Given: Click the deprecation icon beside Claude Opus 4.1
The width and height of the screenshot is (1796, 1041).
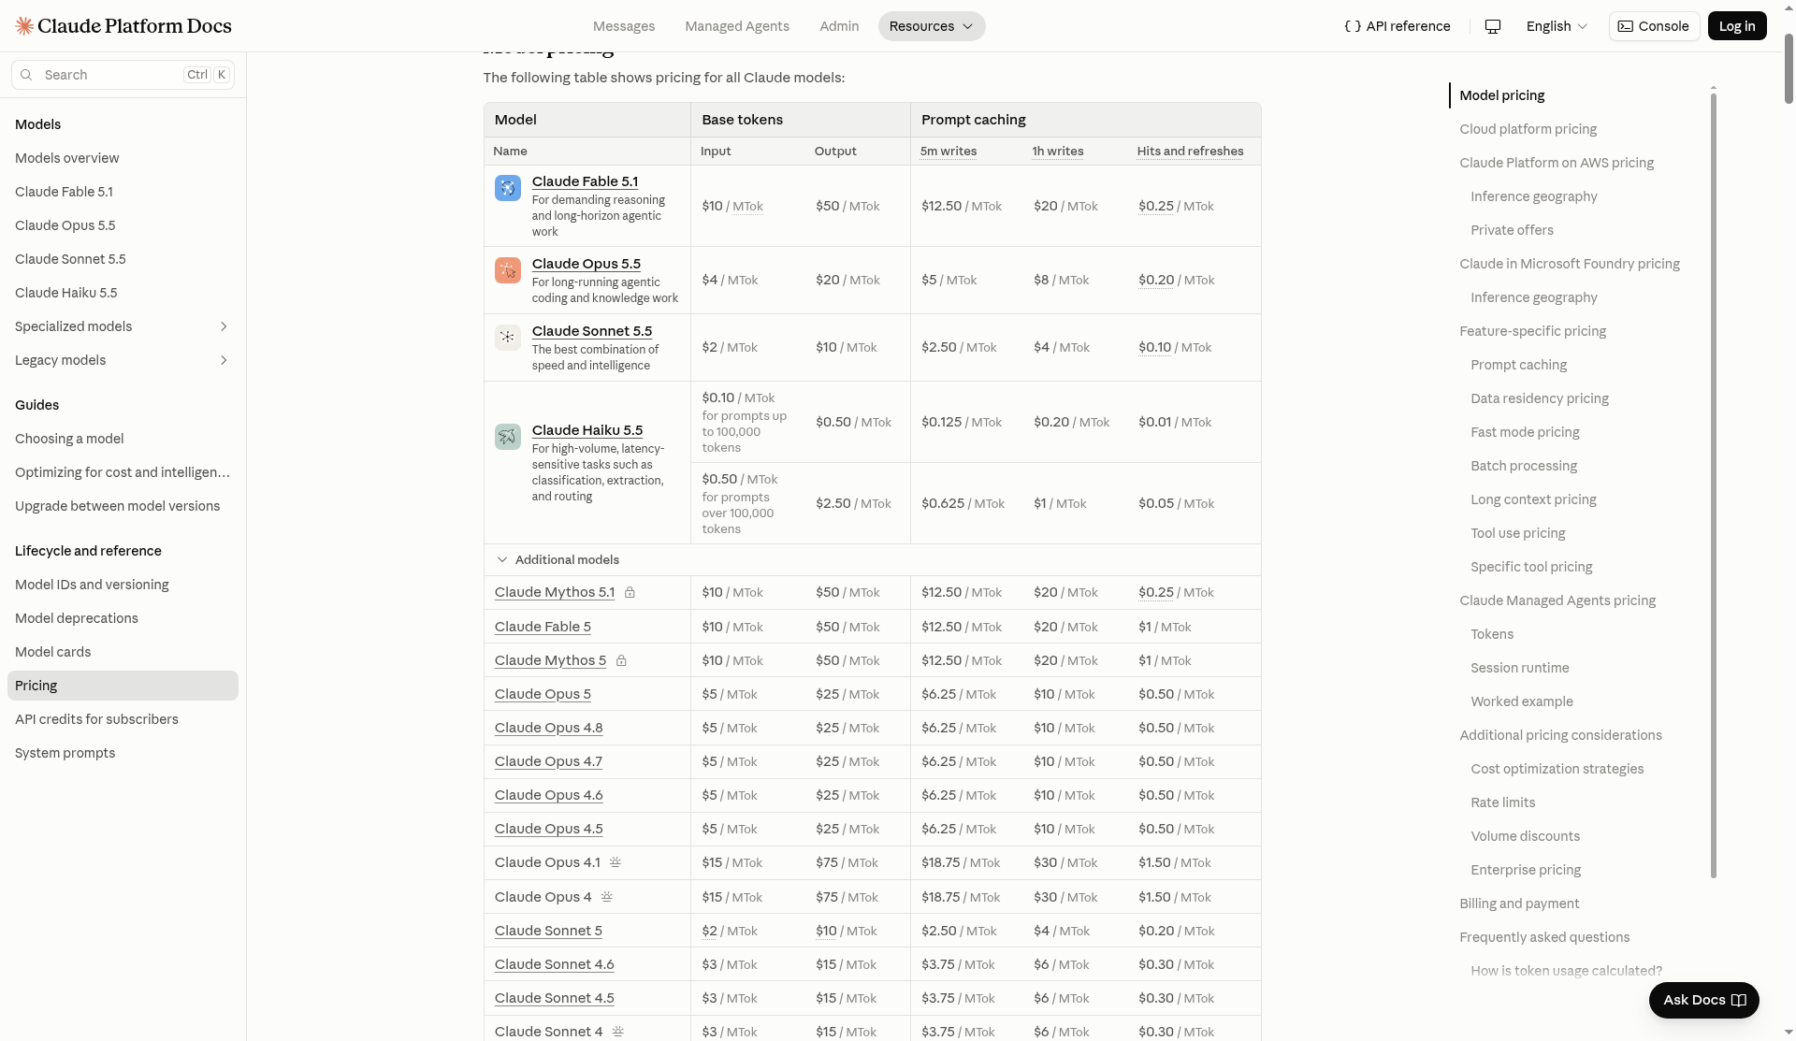Looking at the screenshot, I should pyautogui.click(x=616, y=862).
